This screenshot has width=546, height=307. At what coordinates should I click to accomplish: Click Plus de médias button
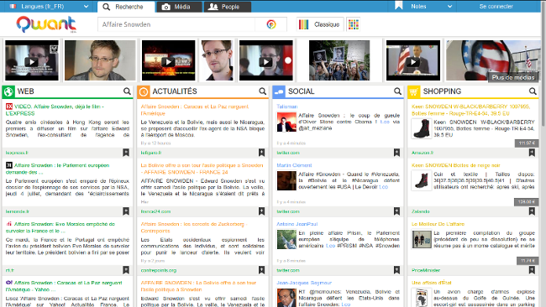[x=513, y=77]
